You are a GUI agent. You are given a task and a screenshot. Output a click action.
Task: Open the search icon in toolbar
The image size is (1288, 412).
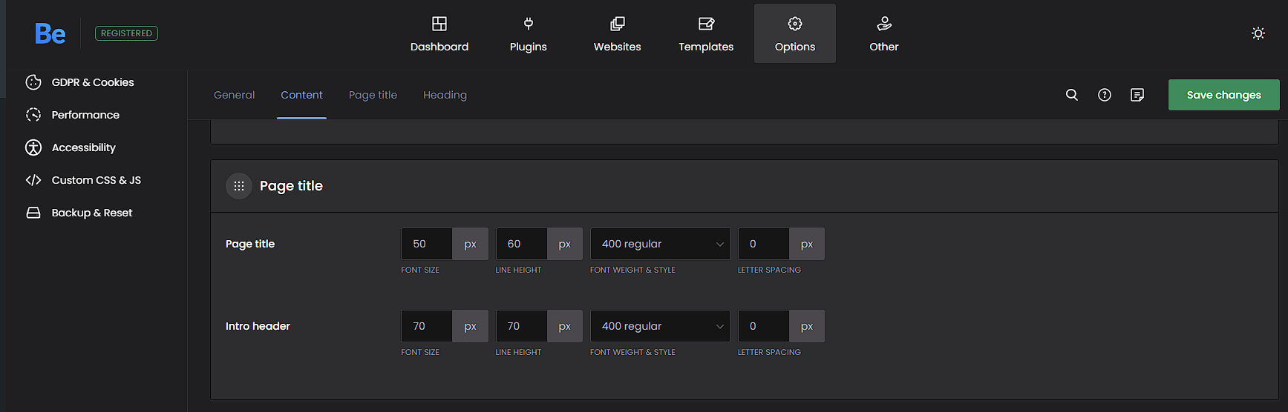(1071, 95)
